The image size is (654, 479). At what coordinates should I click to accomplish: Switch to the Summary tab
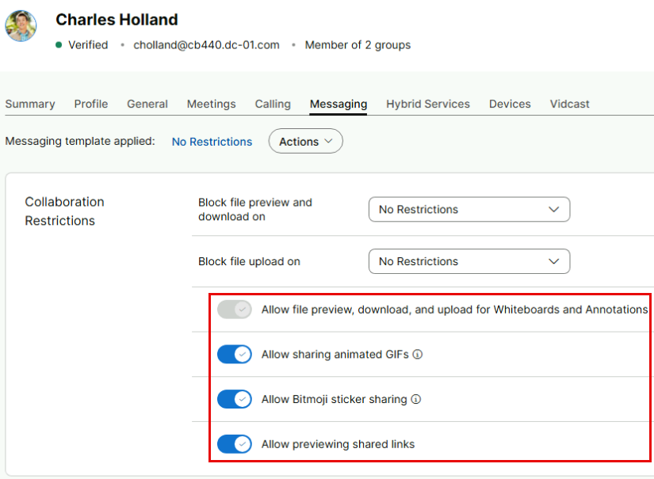pyautogui.click(x=30, y=104)
